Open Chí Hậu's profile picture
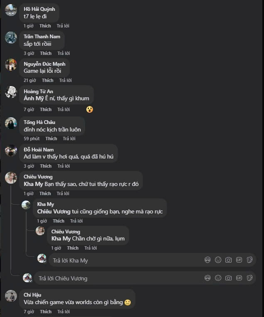This screenshot has width=264, height=317. coord(11,296)
